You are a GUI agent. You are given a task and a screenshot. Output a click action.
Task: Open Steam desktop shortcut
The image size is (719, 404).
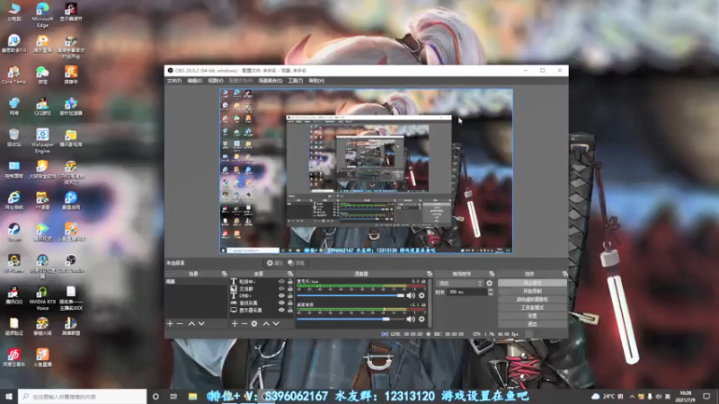click(x=14, y=233)
